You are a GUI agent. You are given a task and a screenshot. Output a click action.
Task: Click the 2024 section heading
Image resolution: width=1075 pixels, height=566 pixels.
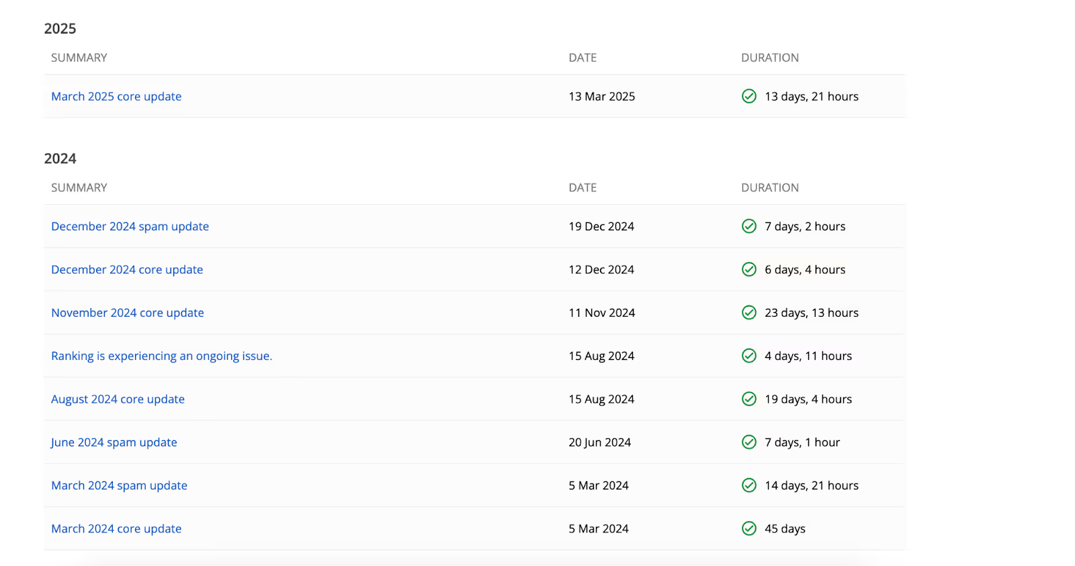click(60, 158)
